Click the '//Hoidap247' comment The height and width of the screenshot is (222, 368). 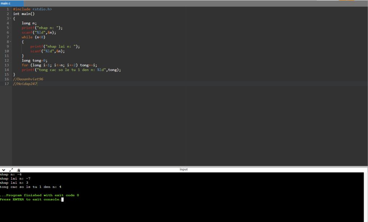pyautogui.click(x=25, y=84)
